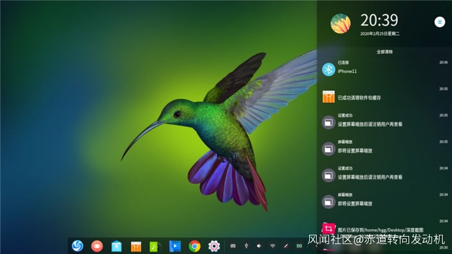Click the onscreen keyboard tray icon
452x254 pixels.
tap(233, 246)
